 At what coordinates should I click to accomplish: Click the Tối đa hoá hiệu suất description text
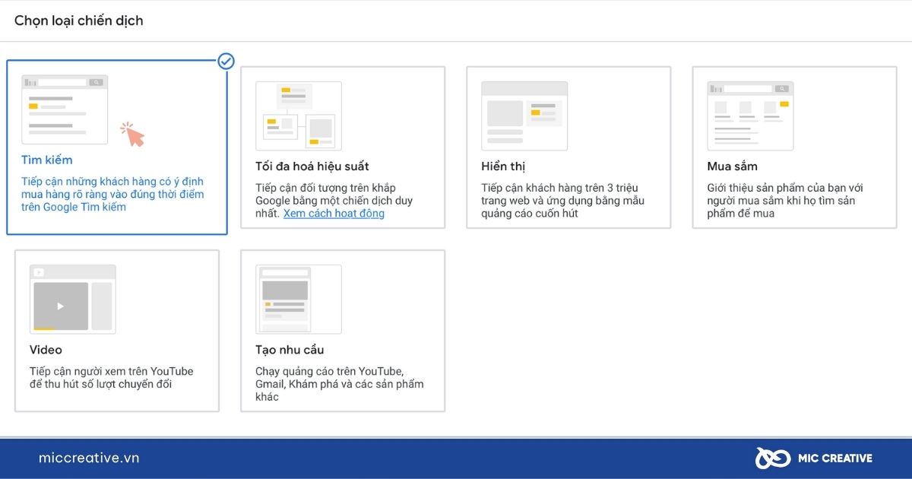(334, 201)
